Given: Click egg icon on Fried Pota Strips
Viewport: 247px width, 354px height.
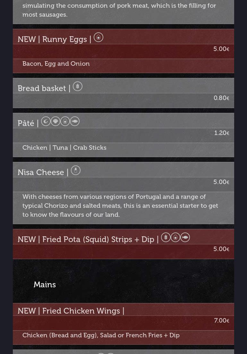Looking at the screenshot, I should (x=175, y=237).
